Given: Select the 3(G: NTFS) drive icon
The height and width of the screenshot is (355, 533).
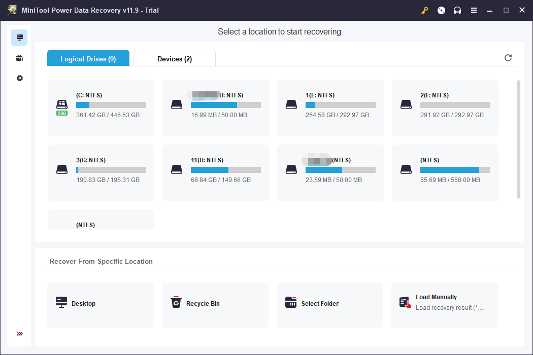Looking at the screenshot, I should point(62,169).
